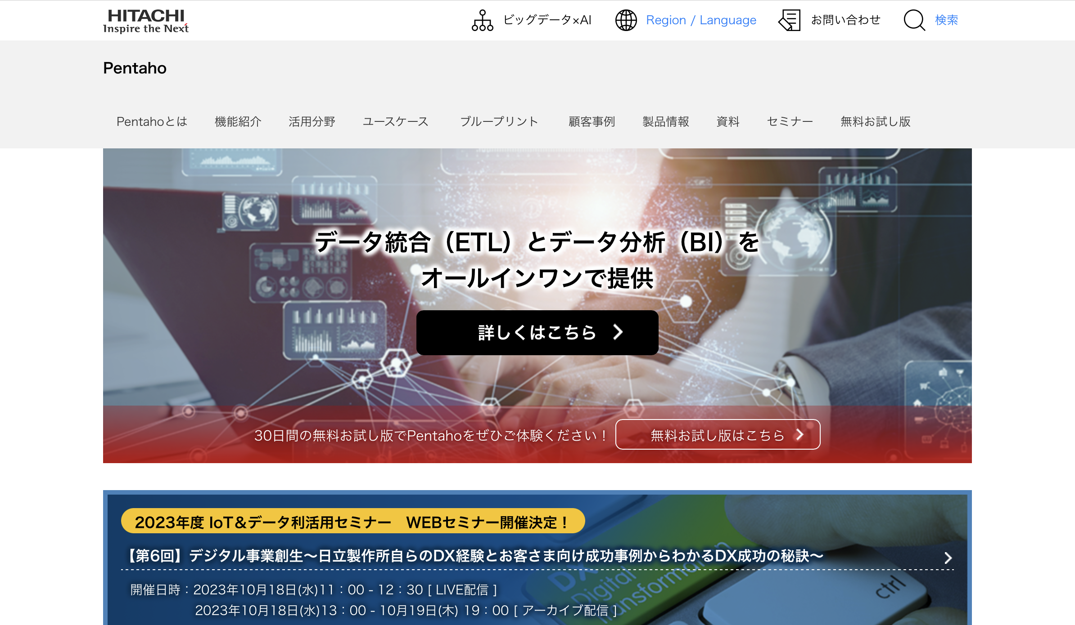Open the 製品情報 menu item
The width and height of the screenshot is (1075, 625).
tap(666, 121)
